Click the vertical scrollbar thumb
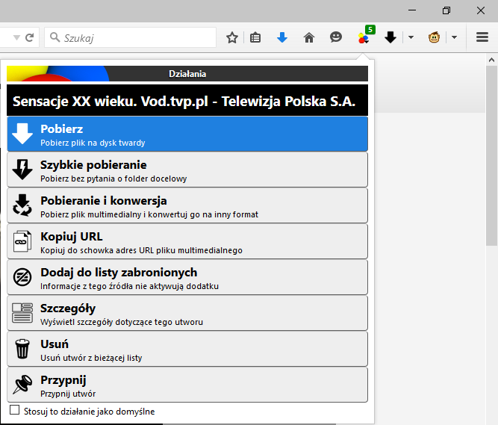 (x=491, y=155)
